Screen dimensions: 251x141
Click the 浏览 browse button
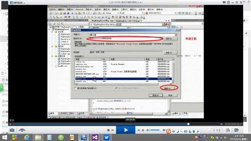click(171, 39)
